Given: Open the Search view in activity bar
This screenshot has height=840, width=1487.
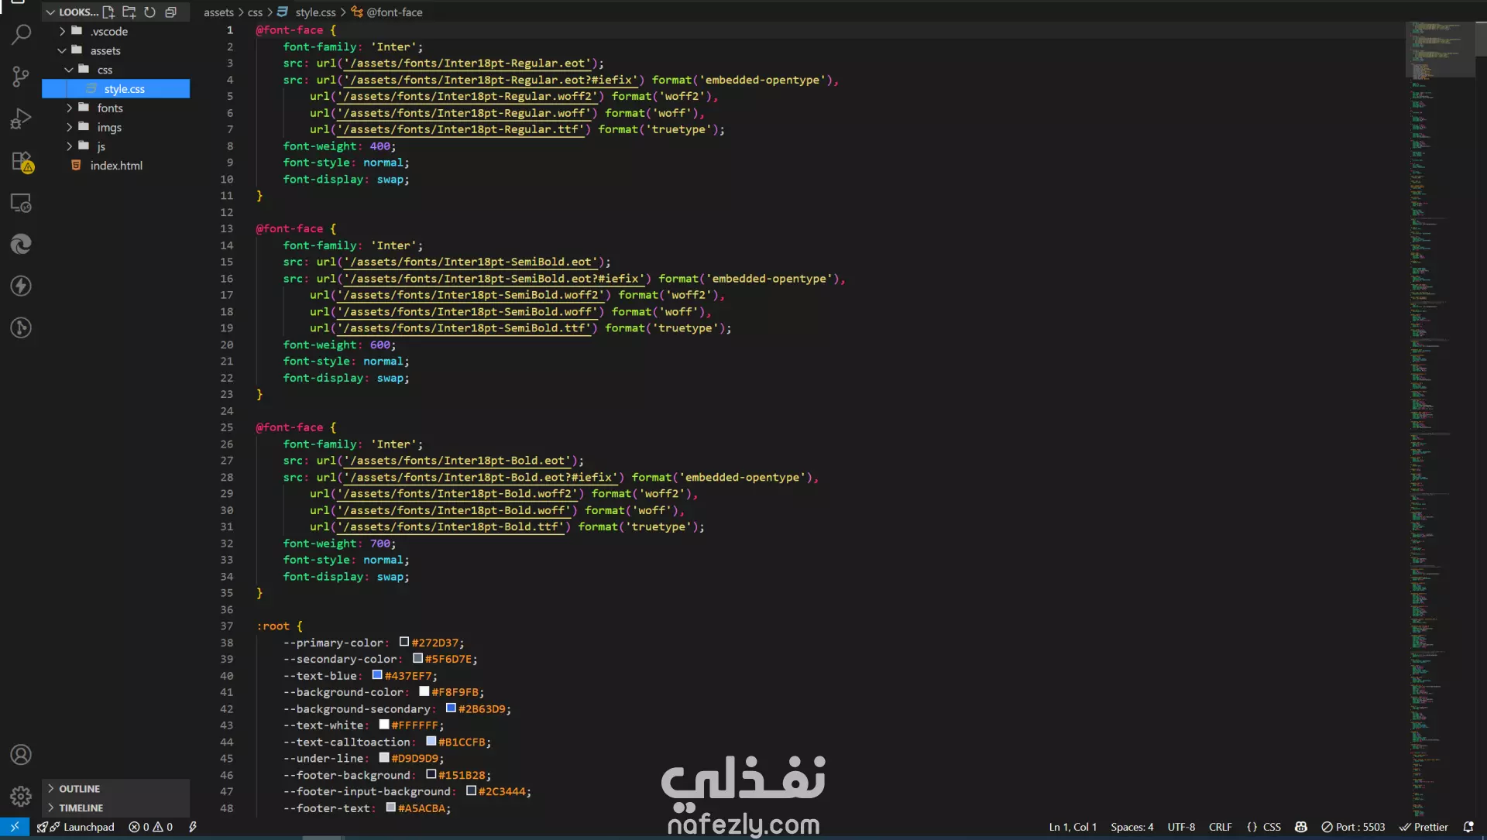Looking at the screenshot, I should click(21, 35).
